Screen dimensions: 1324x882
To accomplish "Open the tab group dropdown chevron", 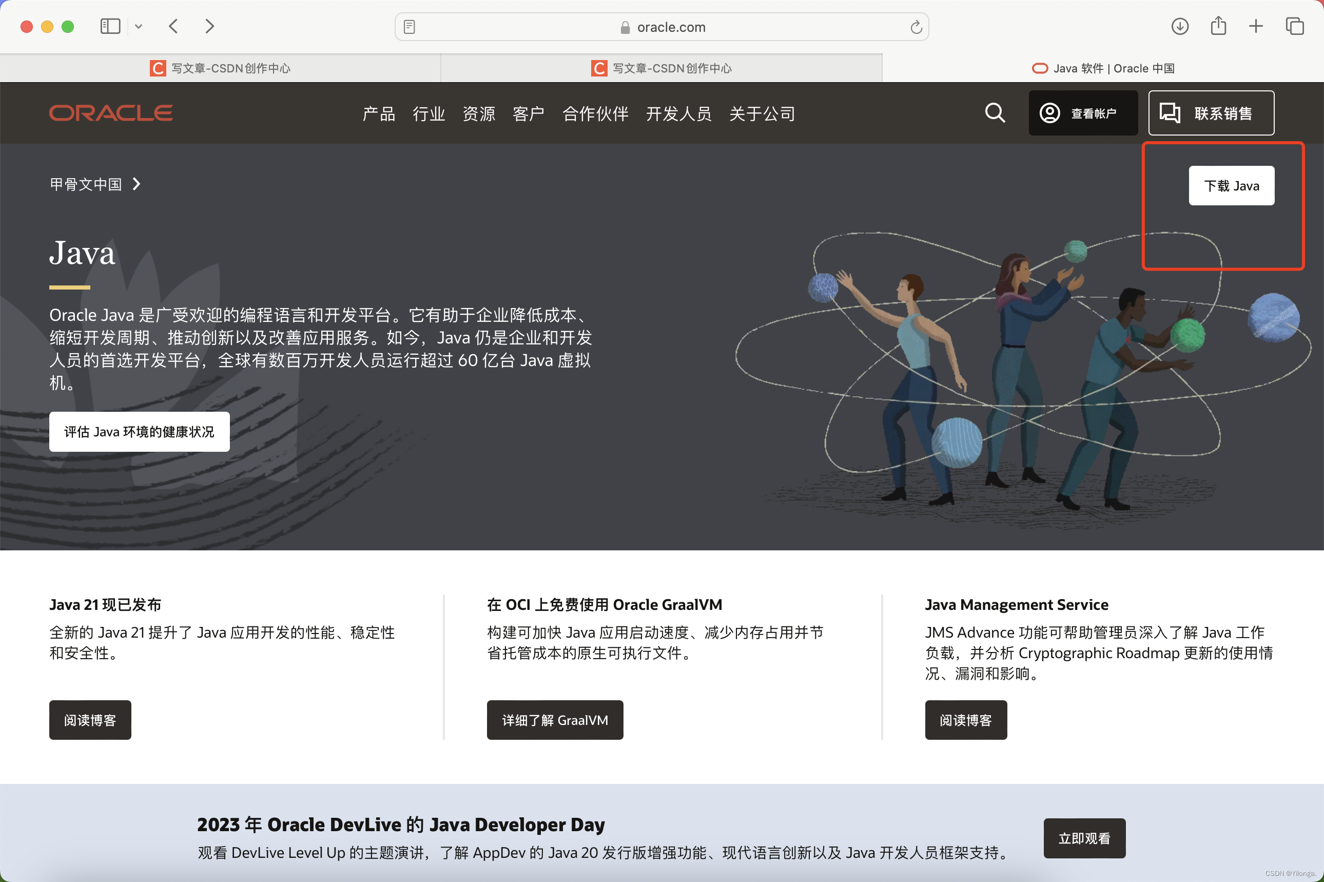I will pos(140,26).
